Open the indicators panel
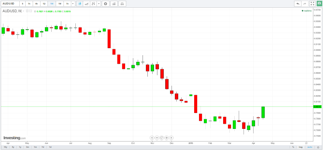This screenshot has width=323, height=150. [114, 4]
